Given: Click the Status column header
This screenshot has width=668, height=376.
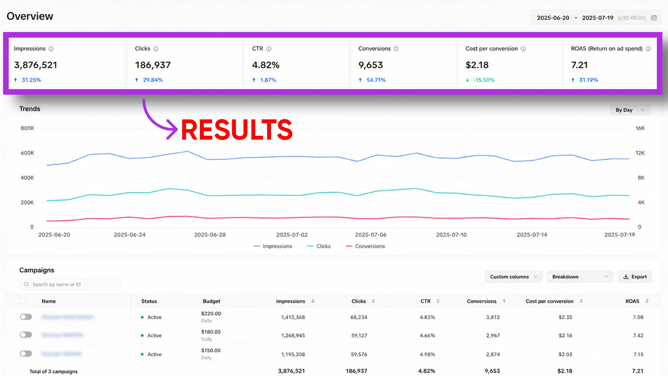Looking at the screenshot, I should [x=149, y=301].
